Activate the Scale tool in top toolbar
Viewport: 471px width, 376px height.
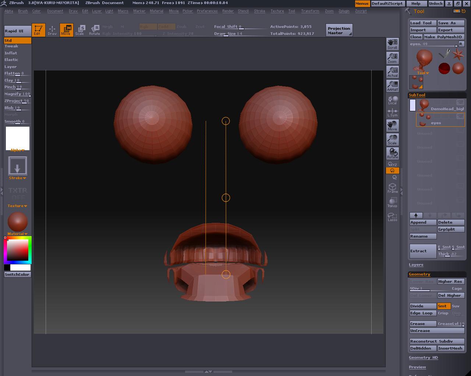click(79, 30)
